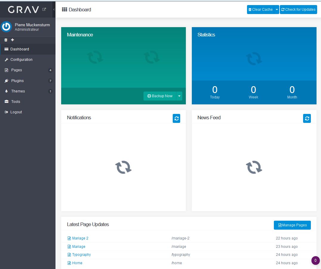
Task: Click the trash icon under the user name
Action: coord(6,40)
